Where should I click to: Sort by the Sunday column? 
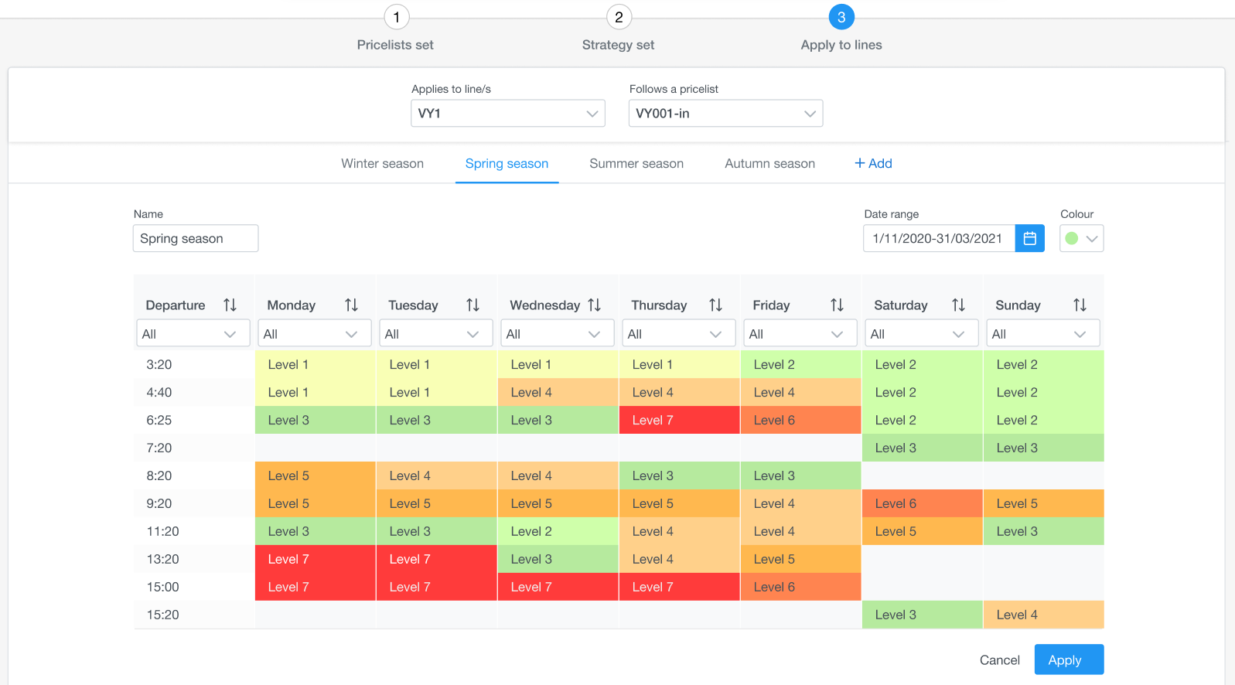pos(1080,305)
